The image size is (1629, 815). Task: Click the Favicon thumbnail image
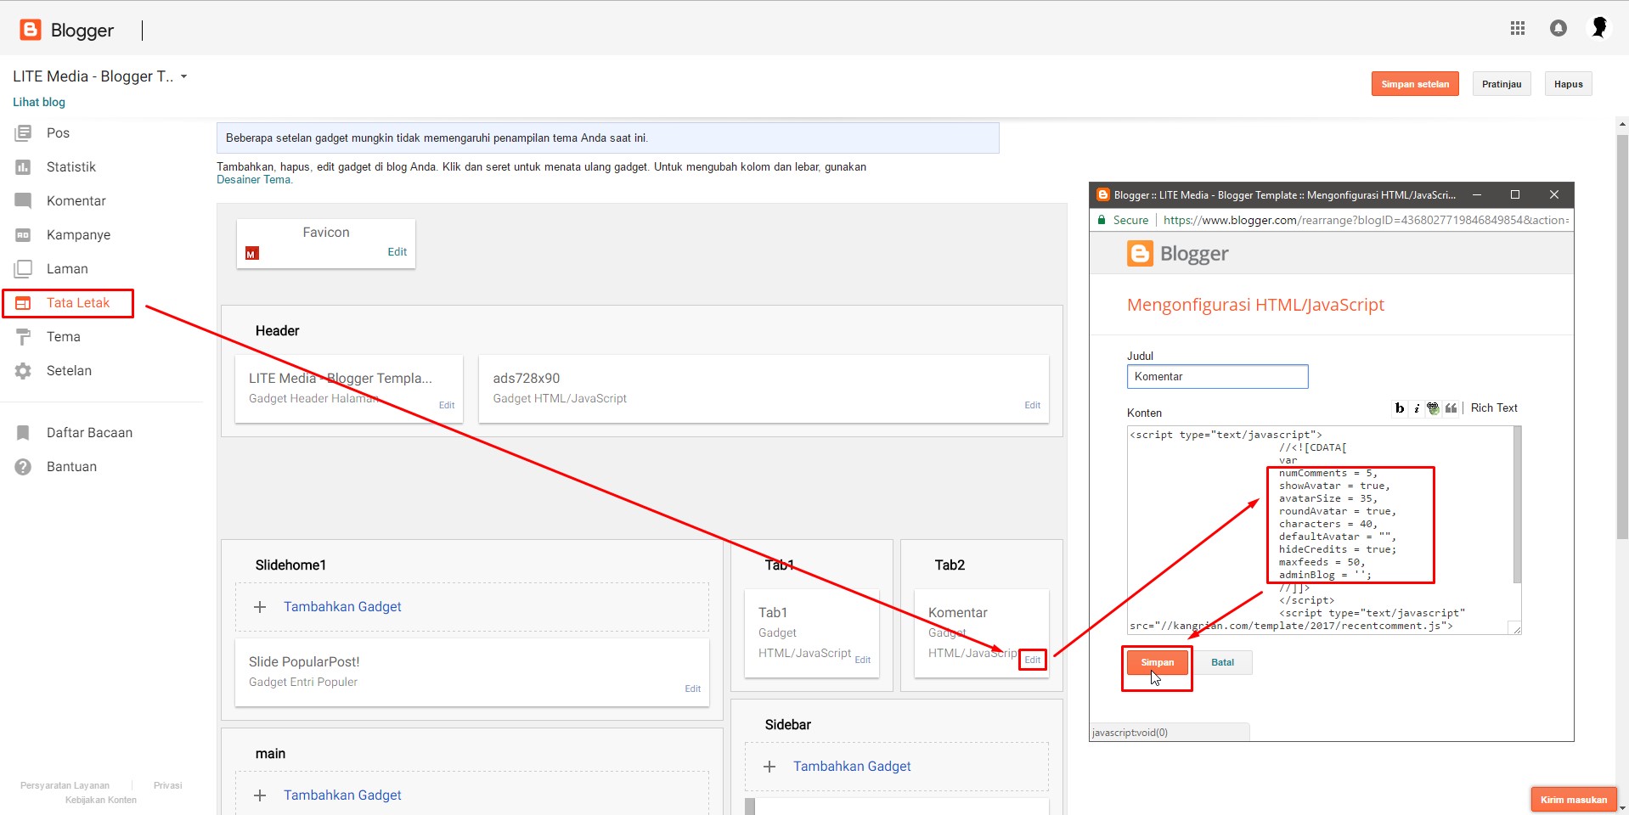tap(252, 253)
